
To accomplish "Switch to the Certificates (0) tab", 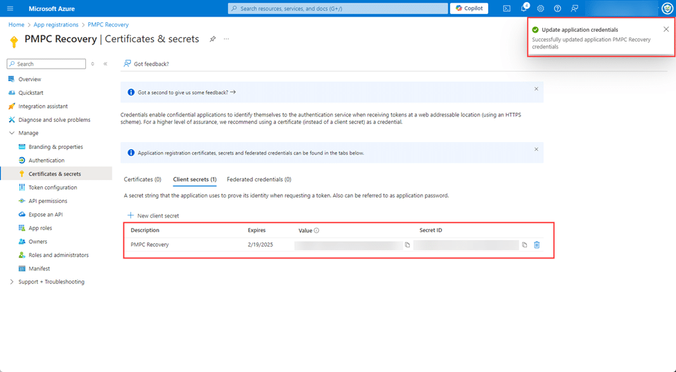I will point(142,179).
